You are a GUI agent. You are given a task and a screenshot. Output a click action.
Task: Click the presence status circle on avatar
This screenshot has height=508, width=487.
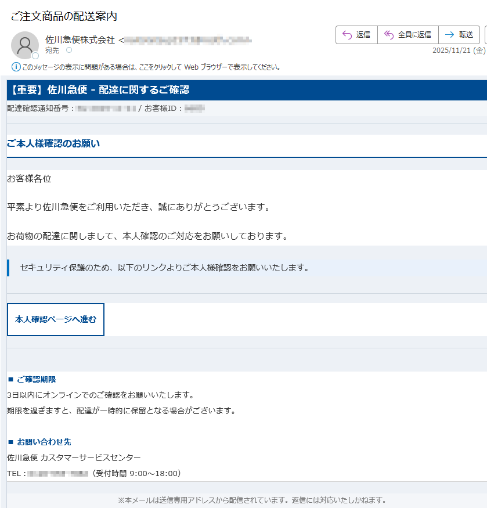click(35, 56)
